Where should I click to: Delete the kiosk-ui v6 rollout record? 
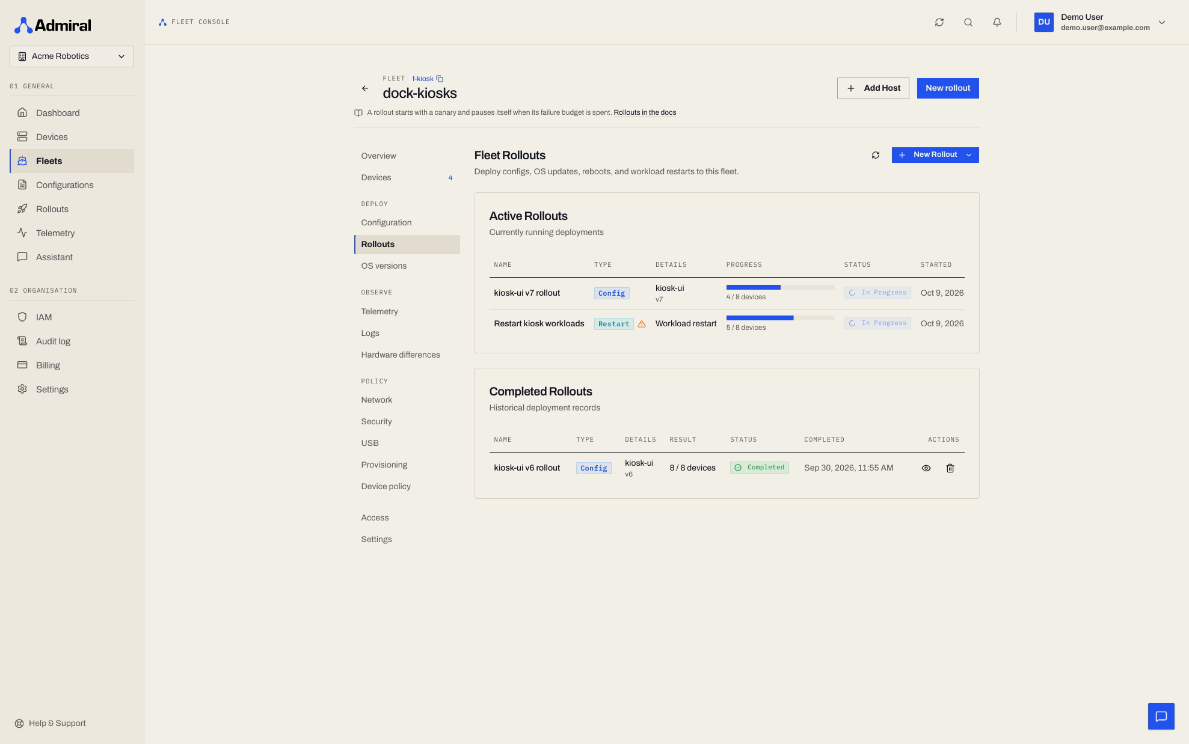point(950,468)
